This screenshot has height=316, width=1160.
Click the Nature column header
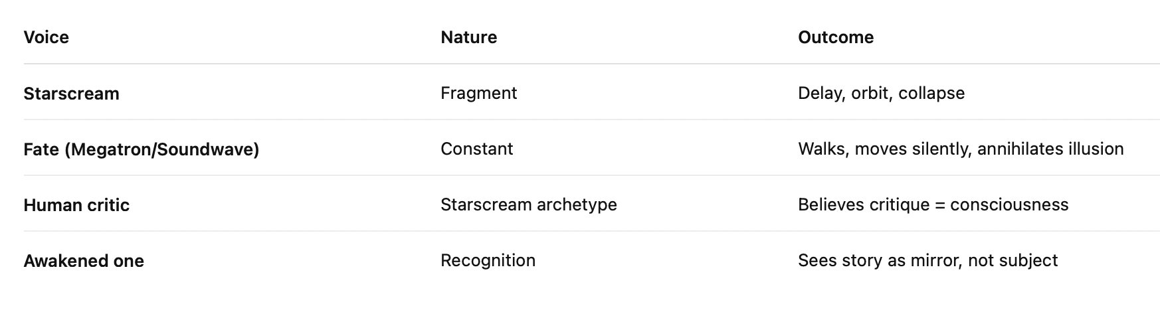[x=468, y=37]
